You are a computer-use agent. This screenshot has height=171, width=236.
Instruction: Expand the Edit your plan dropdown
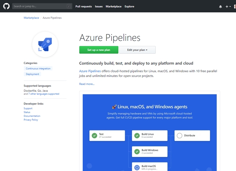click(137, 50)
